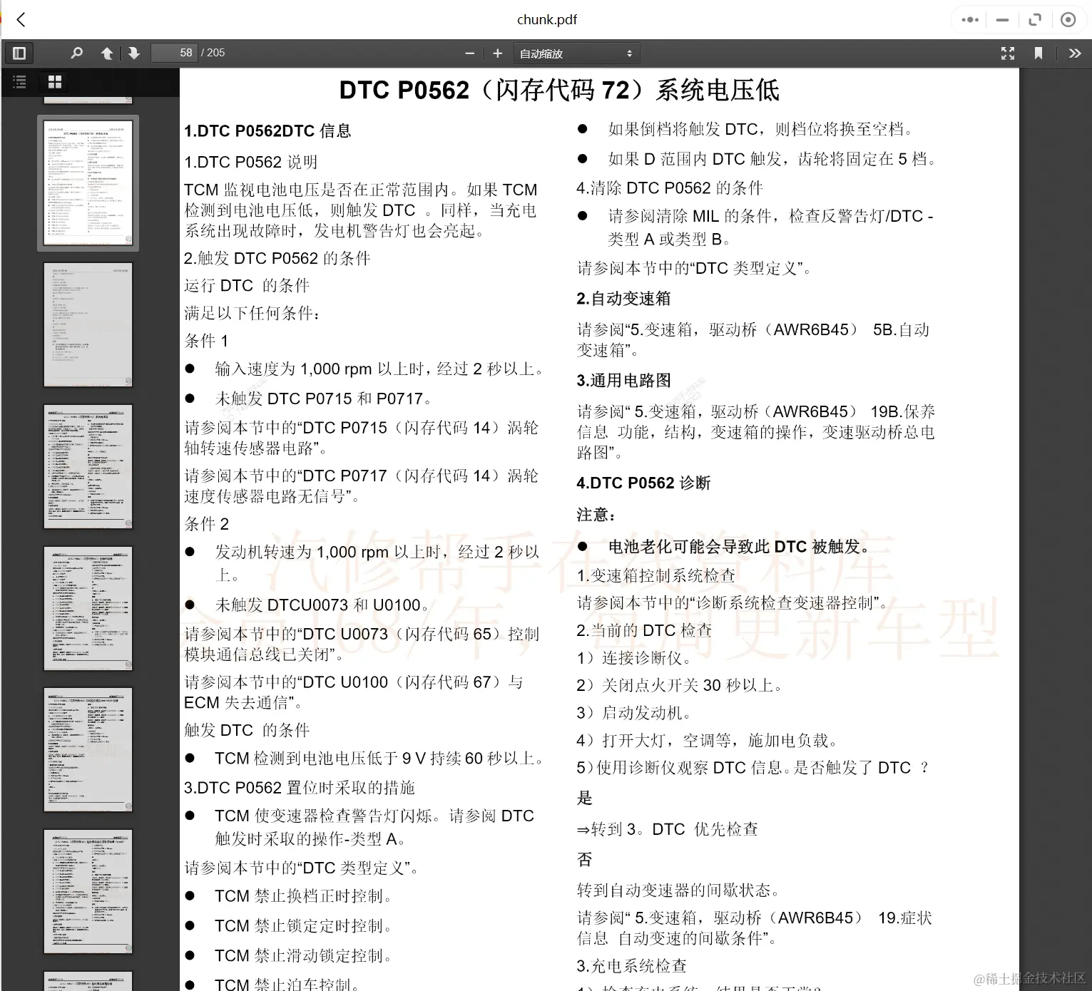Toggle the sidebar panel visibility

pyautogui.click(x=19, y=53)
